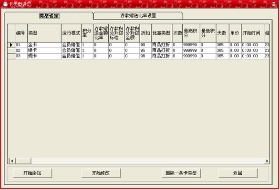Select the 金卡 type cell
This screenshot has height=190, width=280.
pyautogui.click(x=44, y=45)
